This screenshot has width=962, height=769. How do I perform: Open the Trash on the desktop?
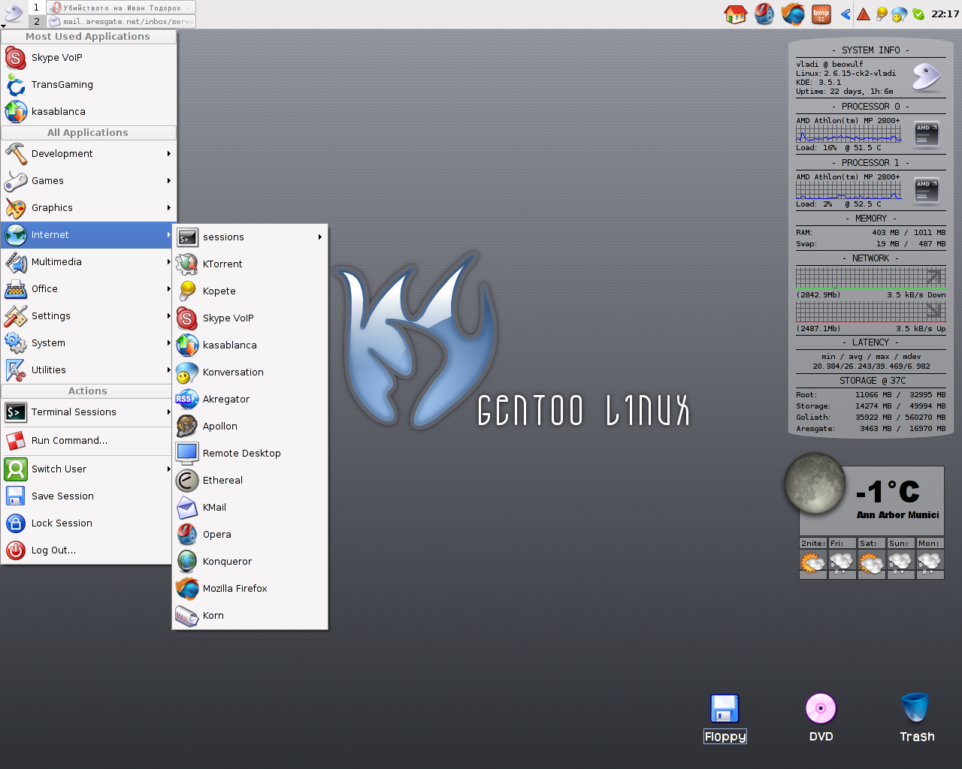pos(917,719)
